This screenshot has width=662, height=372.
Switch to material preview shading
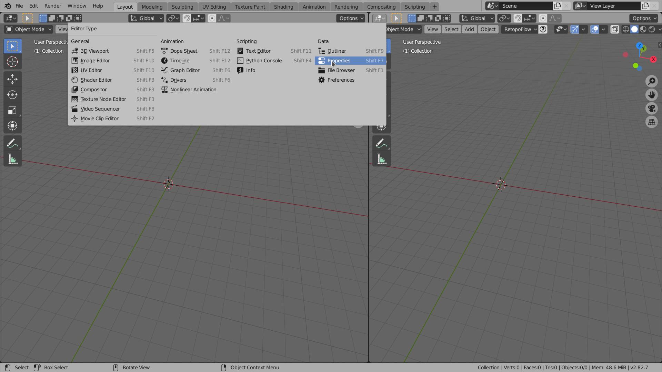coord(643,29)
